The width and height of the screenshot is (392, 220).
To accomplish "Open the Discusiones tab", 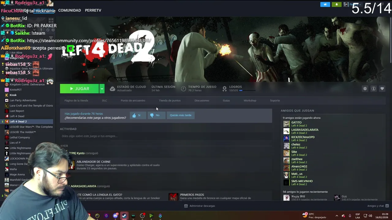I will (202, 101).
